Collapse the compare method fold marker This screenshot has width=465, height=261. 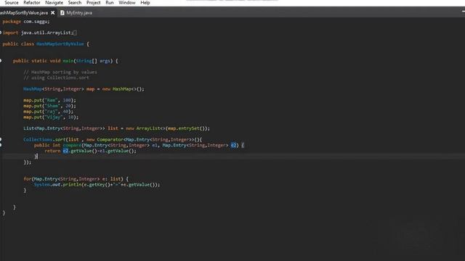tap(1, 145)
